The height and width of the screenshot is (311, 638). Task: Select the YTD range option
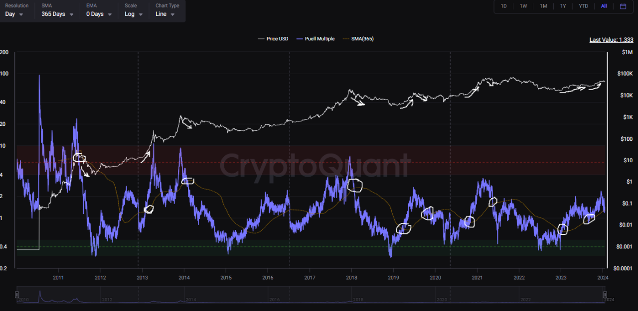pos(583,6)
